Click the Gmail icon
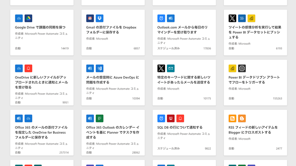The image size is (296, 166). [x=90, y=18]
